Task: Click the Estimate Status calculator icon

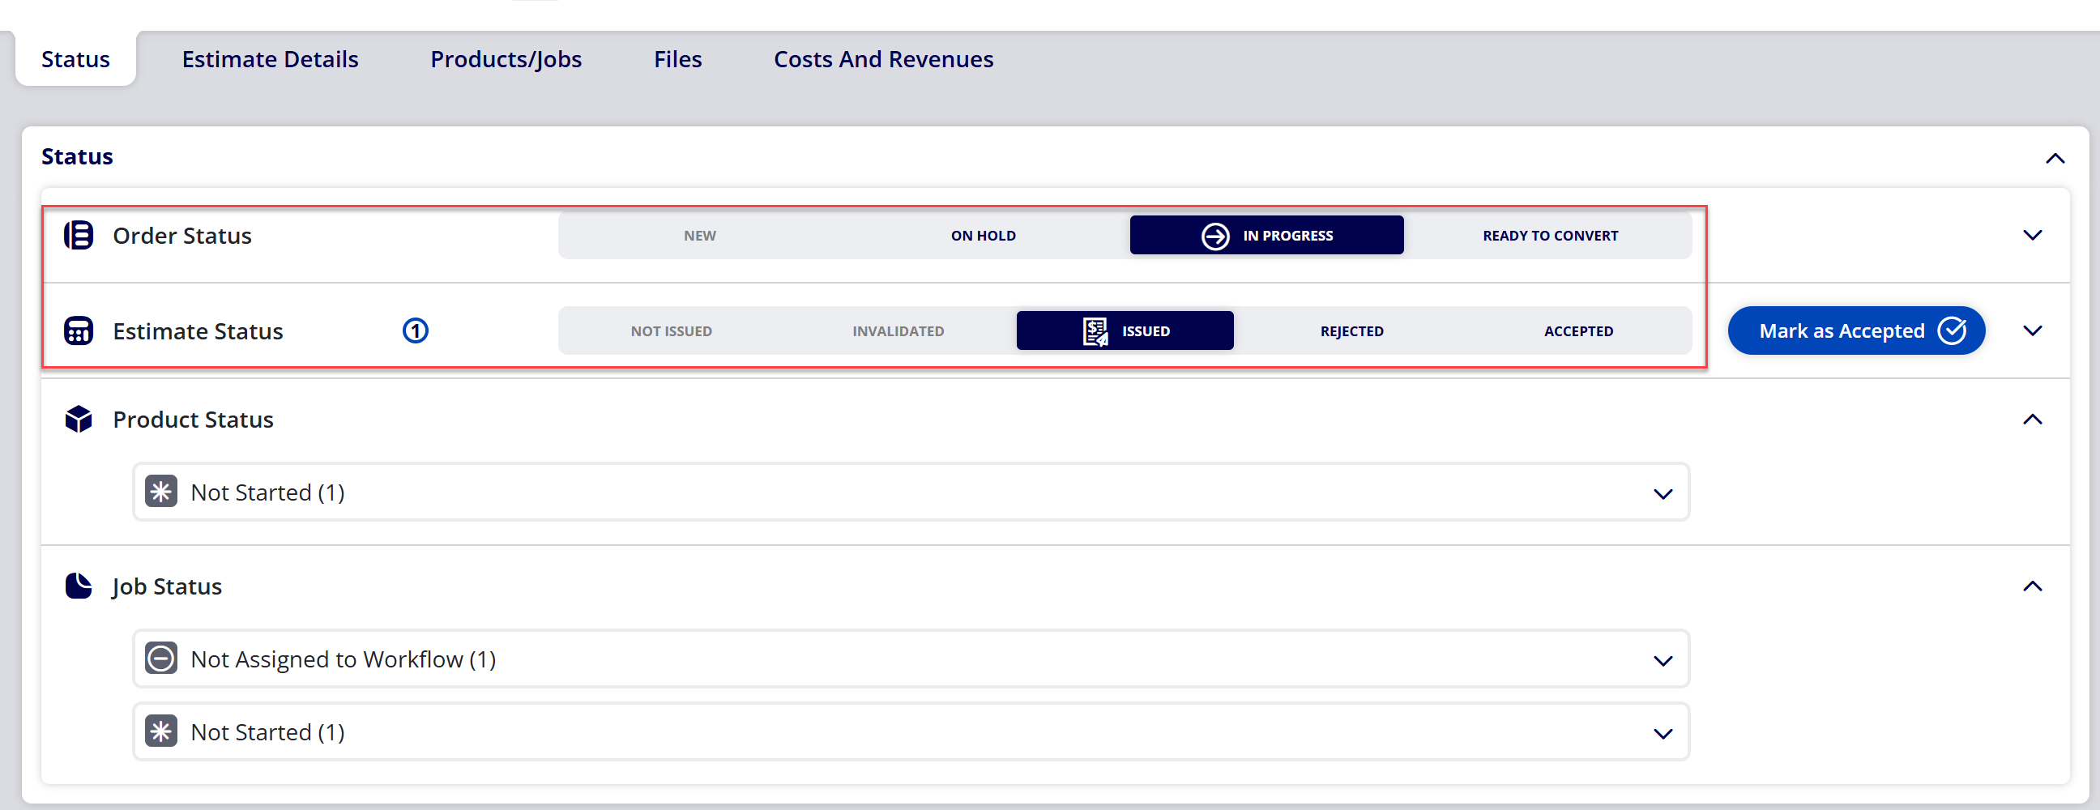Action: pos(79,330)
